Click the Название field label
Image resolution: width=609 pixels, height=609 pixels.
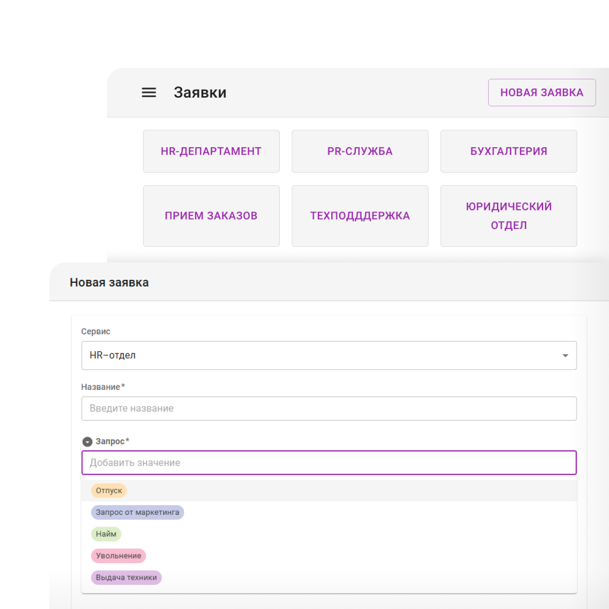pos(103,387)
